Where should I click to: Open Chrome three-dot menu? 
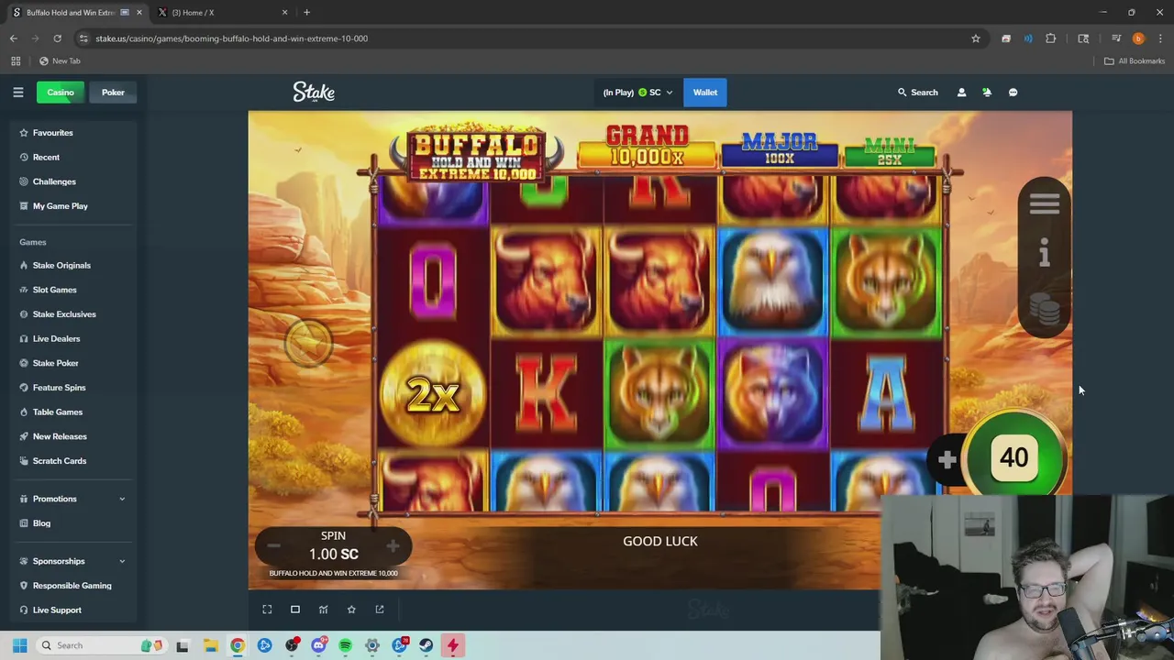(1160, 38)
